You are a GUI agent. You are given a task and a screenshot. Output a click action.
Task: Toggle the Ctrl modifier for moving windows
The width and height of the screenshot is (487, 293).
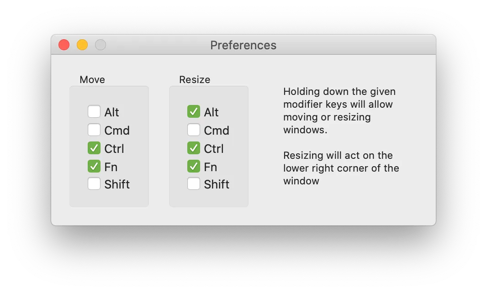(x=94, y=148)
